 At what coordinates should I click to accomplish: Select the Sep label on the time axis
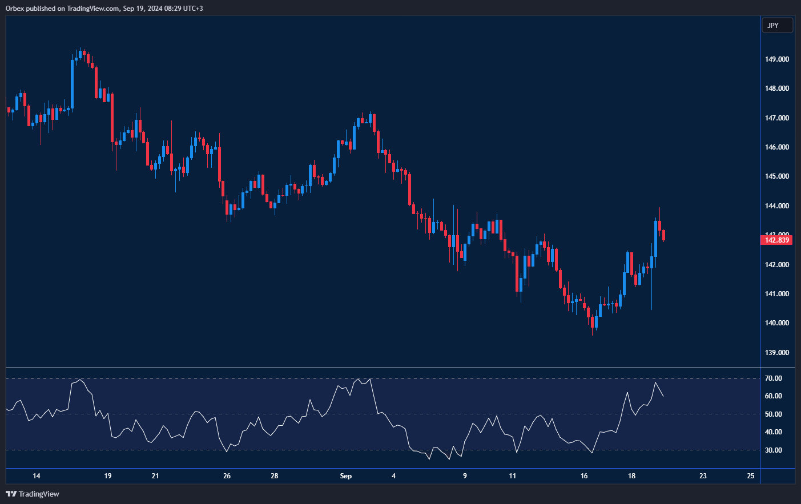345,476
